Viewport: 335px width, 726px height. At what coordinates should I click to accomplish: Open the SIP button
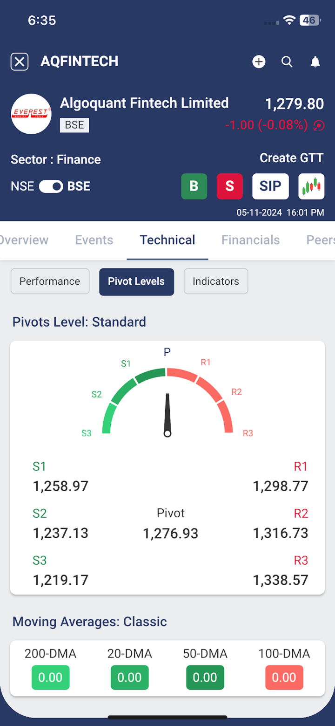coord(270,186)
